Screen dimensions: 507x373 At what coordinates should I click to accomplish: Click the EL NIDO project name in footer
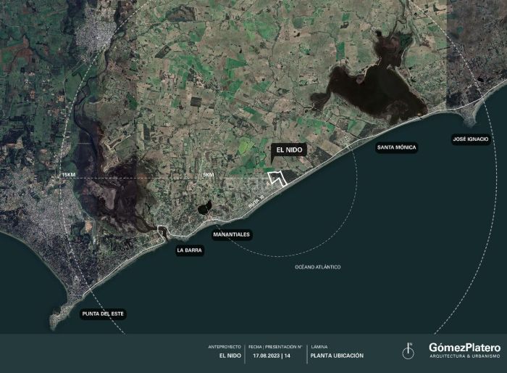(x=230, y=356)
